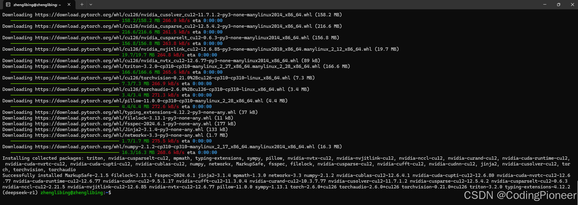Close the zhenglibing@zhenglibing tab
Image resolution: width=578 pixels, height=205 pixels.
tap(69, 5)
